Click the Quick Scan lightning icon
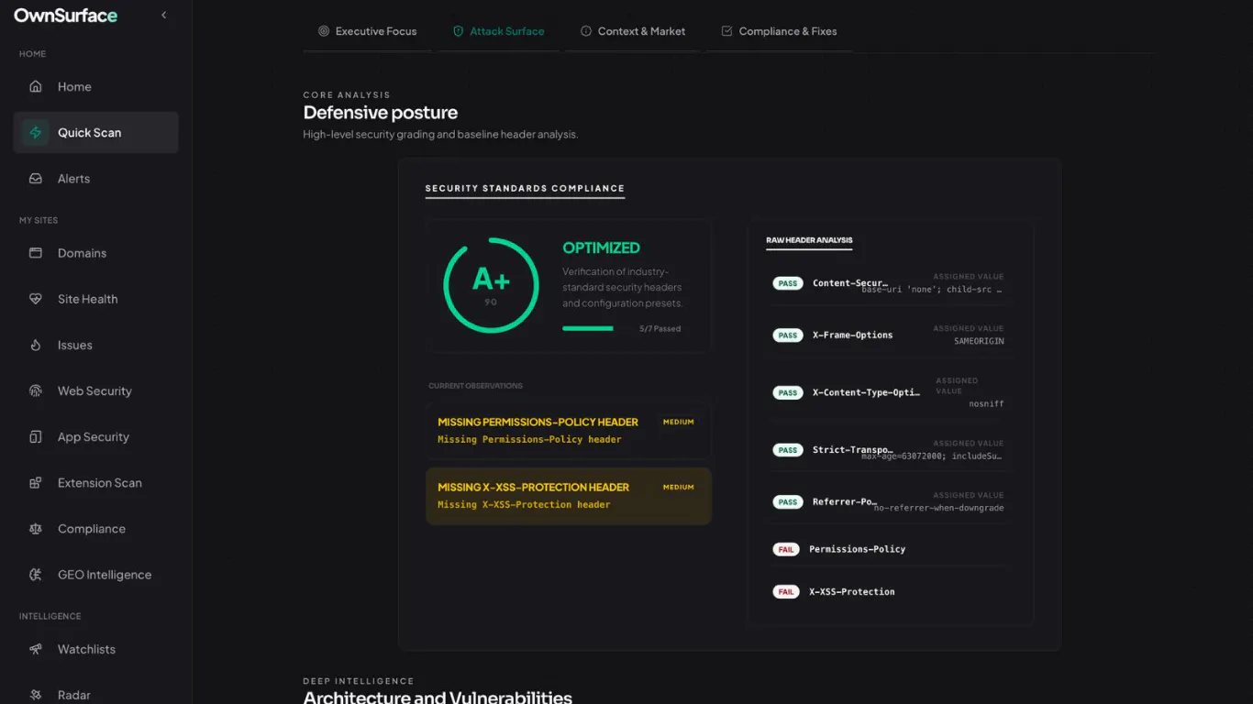1253x704 pixels. pos(36,133)
